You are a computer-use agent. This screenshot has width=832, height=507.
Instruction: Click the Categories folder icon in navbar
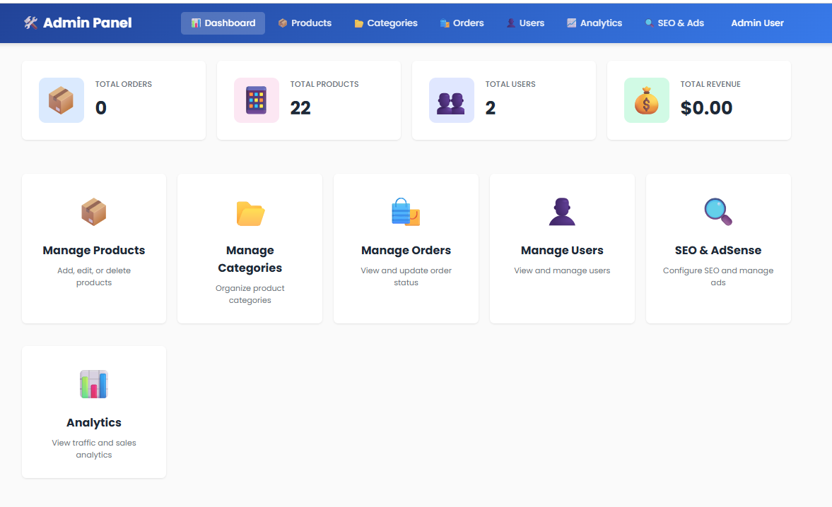(x=358, y=23)
